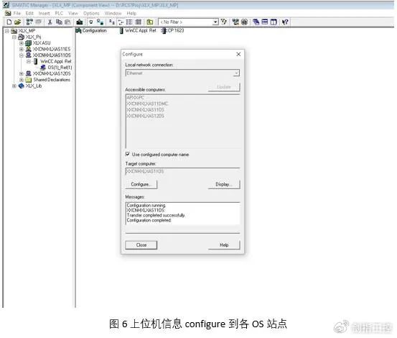Open the Window menu

coord(113,13)
